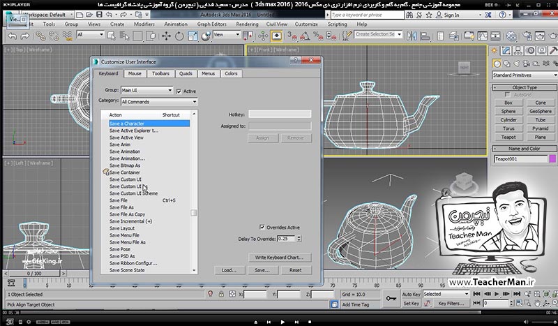Image resolution: width=558 pixels, height=326 pixels.
Task: Toggle the Percent Snap icon
Action: click(x=318, y=36)
